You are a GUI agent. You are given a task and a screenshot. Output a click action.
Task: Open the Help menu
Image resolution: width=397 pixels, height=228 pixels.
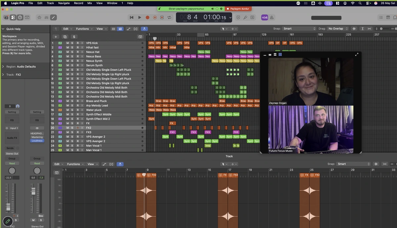coord(130,3)
